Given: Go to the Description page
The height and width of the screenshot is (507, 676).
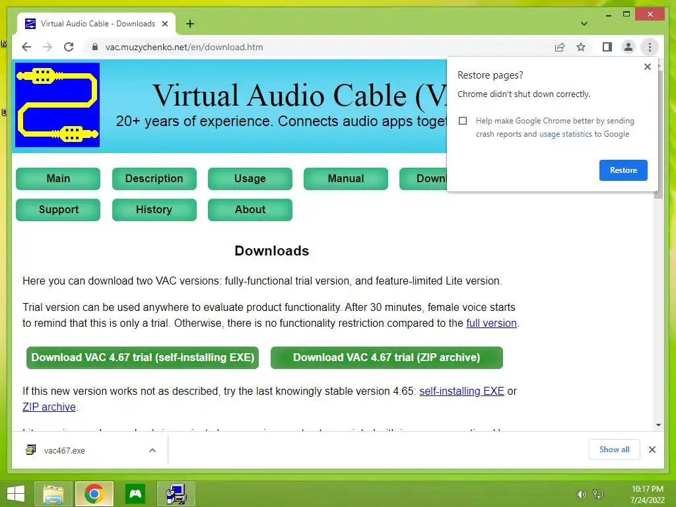Looking at the screenshot, I should pyautogui.click(x=154, y=178).
